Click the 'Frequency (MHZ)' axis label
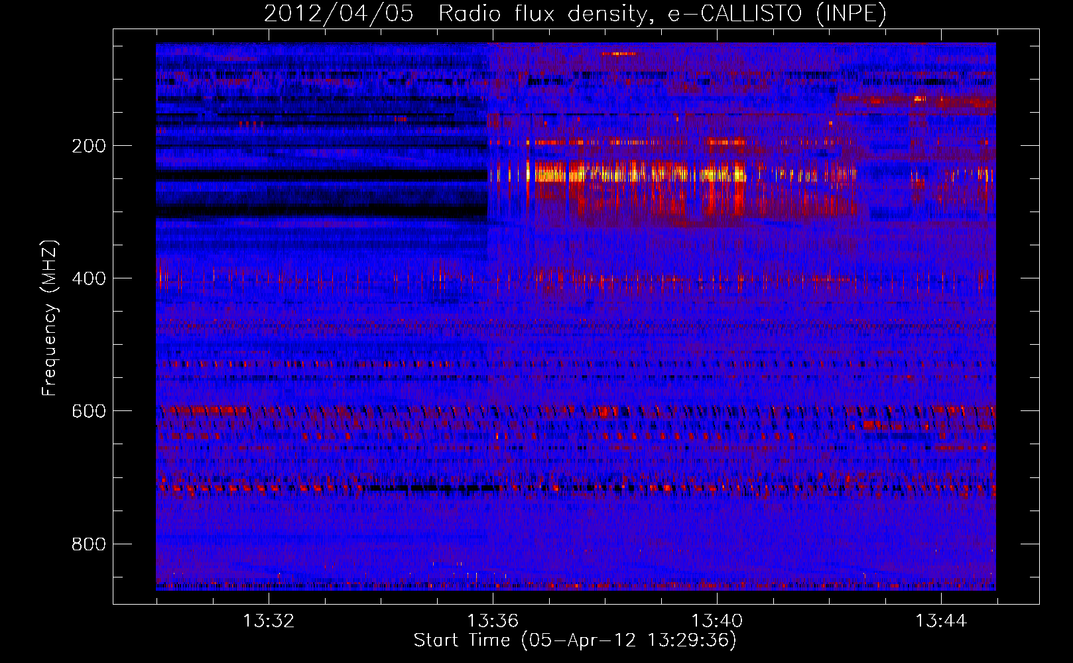 coord(50,318)
